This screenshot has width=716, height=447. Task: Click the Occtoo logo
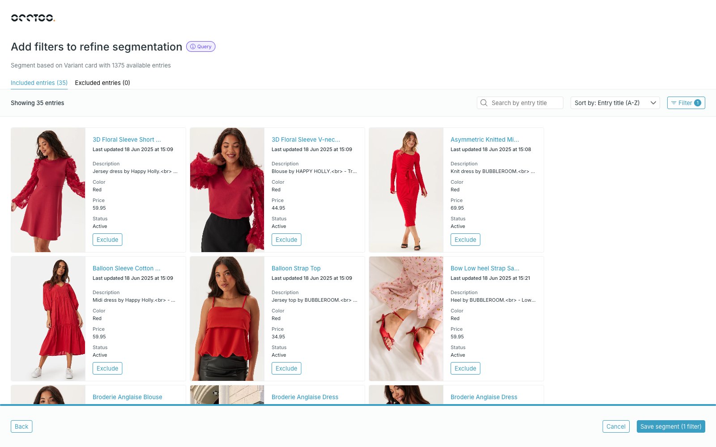pos(33,18)
